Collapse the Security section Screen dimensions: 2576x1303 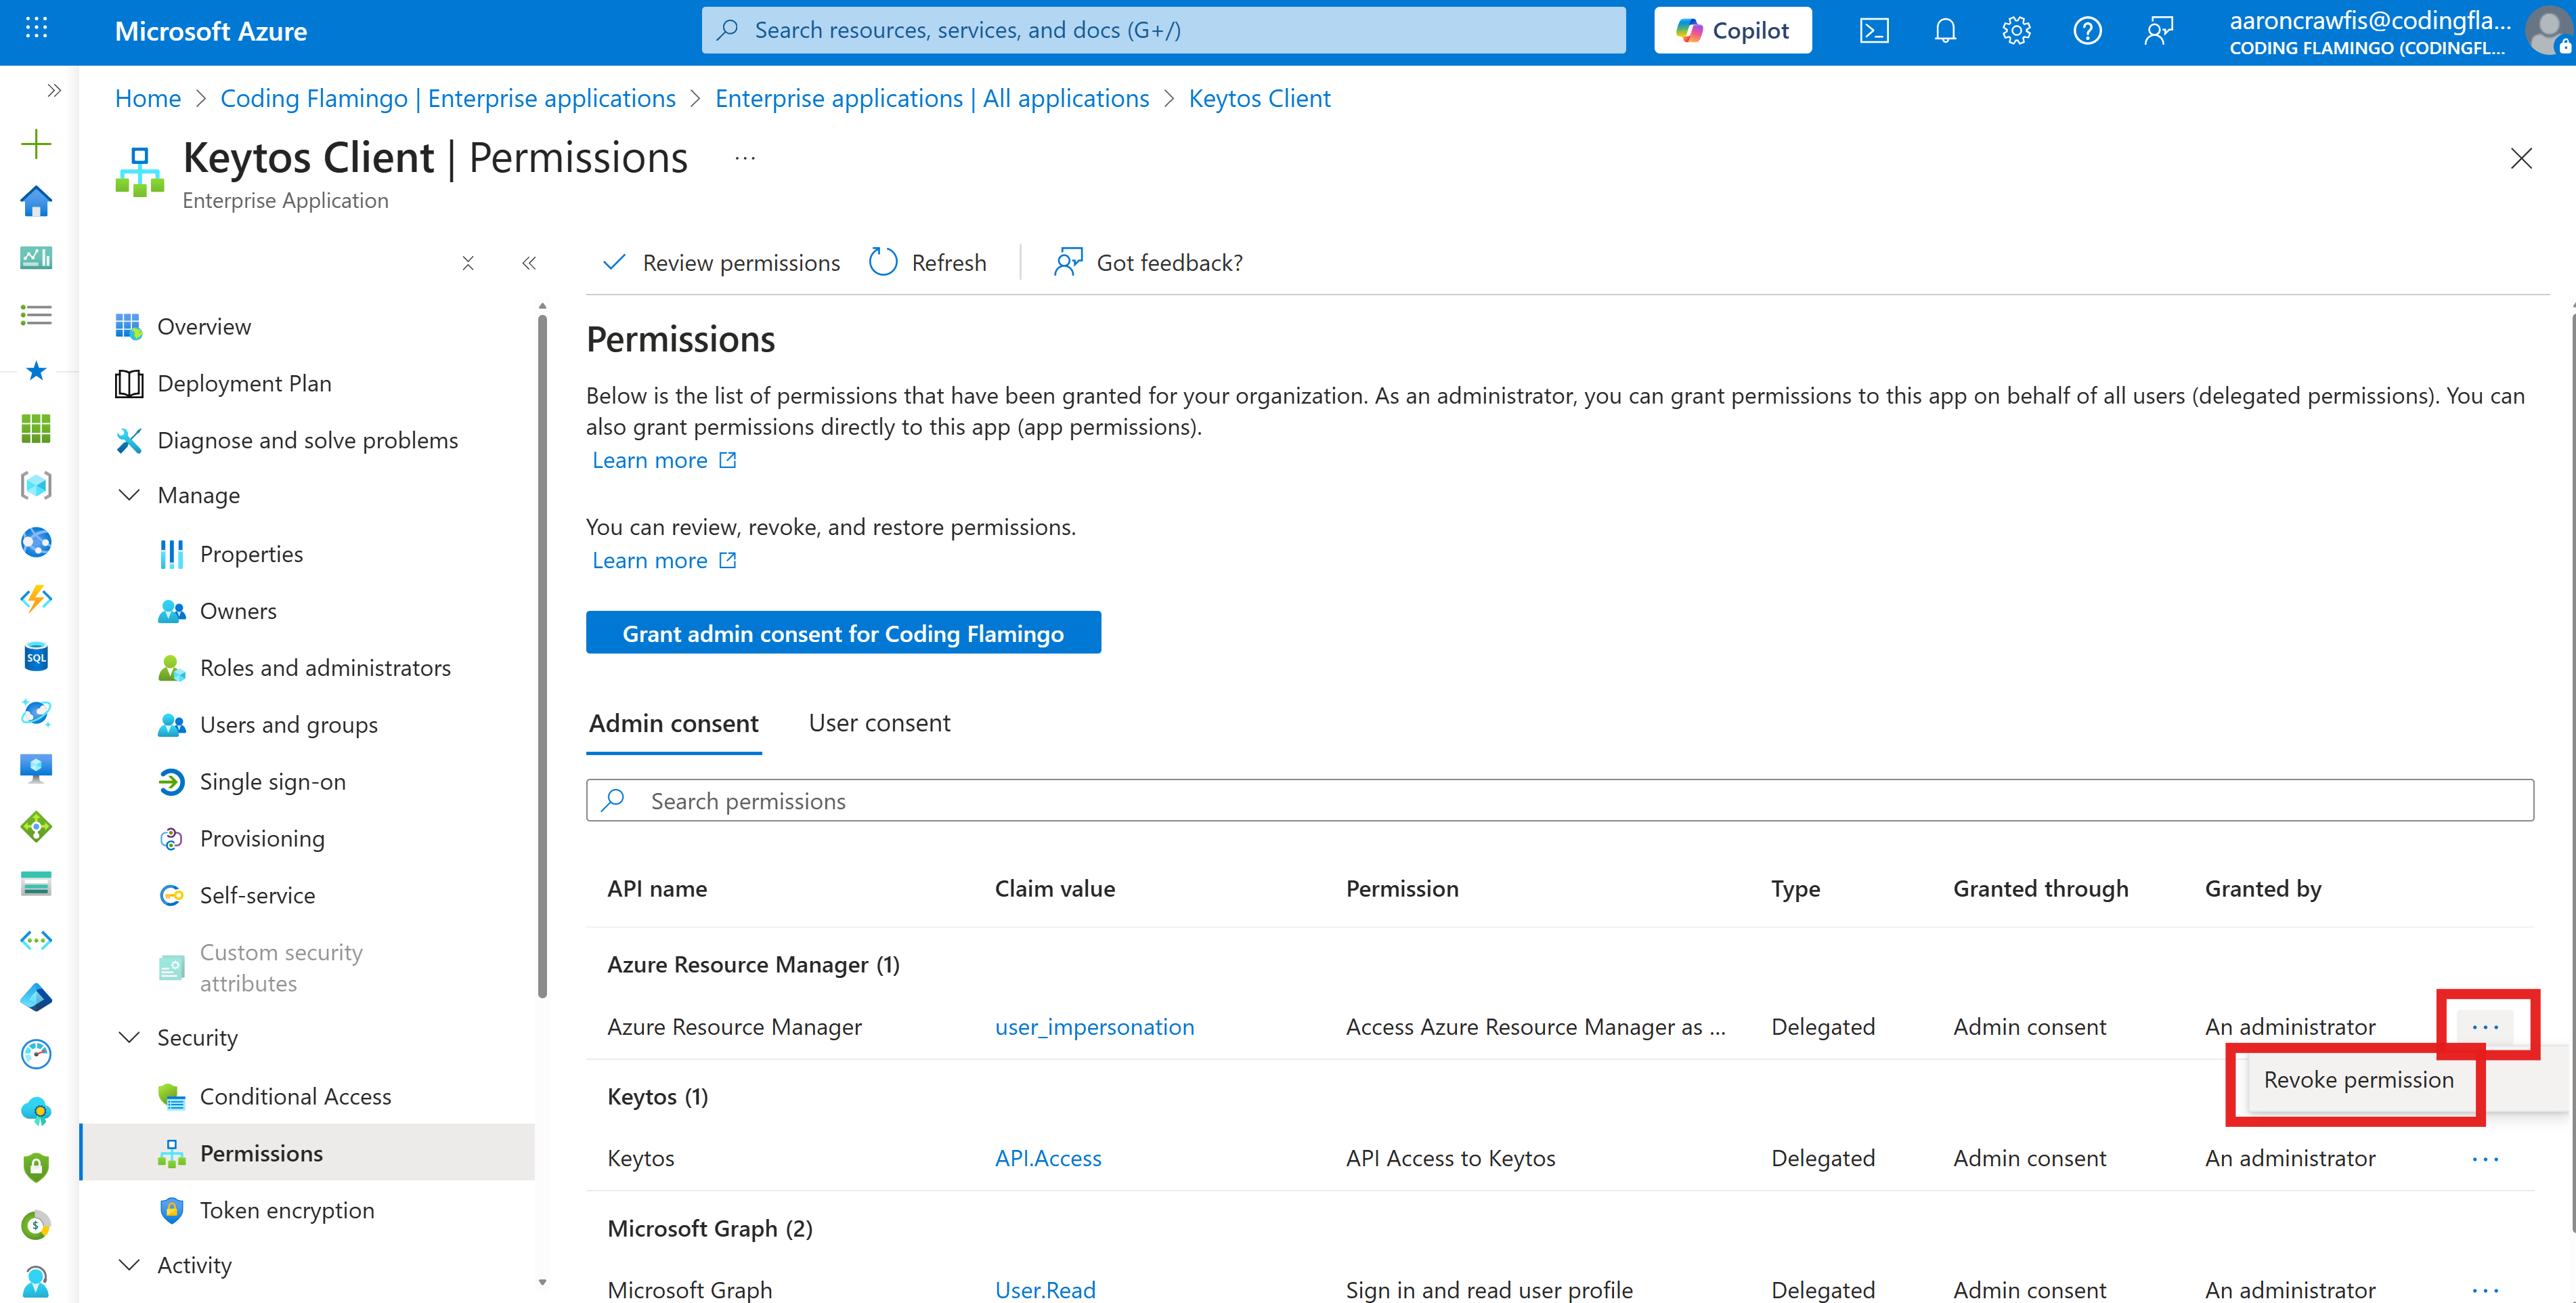pyautogui.click(x=129, y=1037)
